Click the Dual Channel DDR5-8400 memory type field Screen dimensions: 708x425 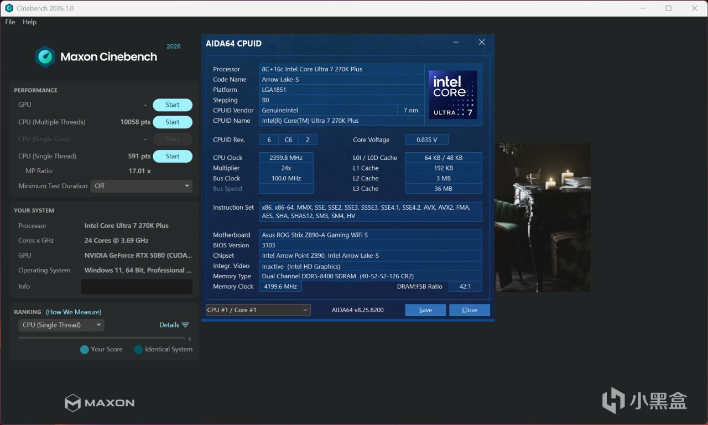tap(370, 276)
